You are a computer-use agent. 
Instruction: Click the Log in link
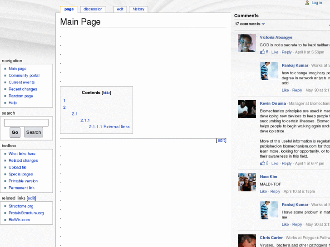pos(317,3)
